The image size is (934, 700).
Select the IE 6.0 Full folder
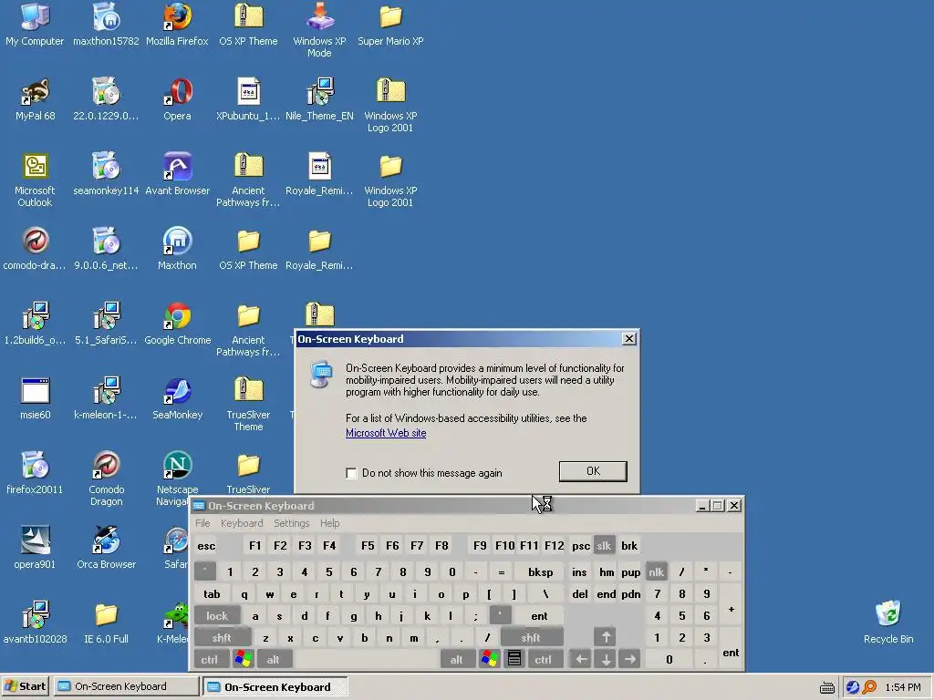click(106, 622)
